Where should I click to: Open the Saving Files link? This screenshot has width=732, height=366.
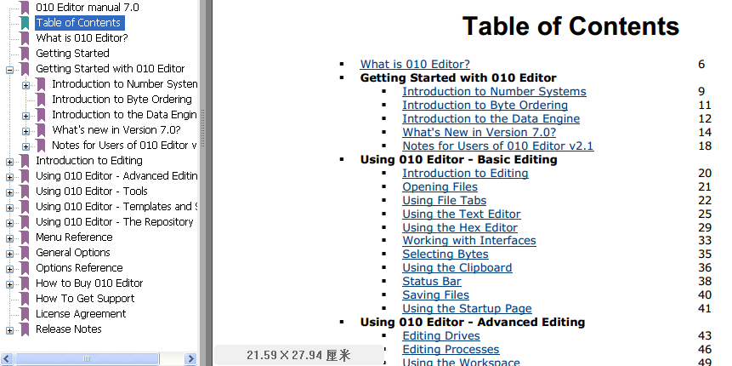tap(435, 295)
